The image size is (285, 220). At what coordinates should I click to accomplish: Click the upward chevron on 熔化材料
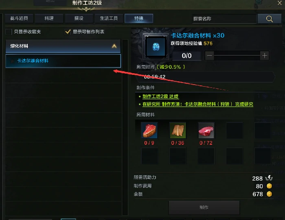(x=114, y=46)
